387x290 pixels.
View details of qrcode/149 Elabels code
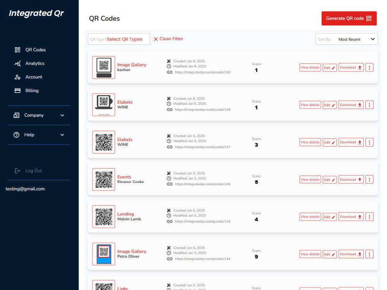[310, 105]
